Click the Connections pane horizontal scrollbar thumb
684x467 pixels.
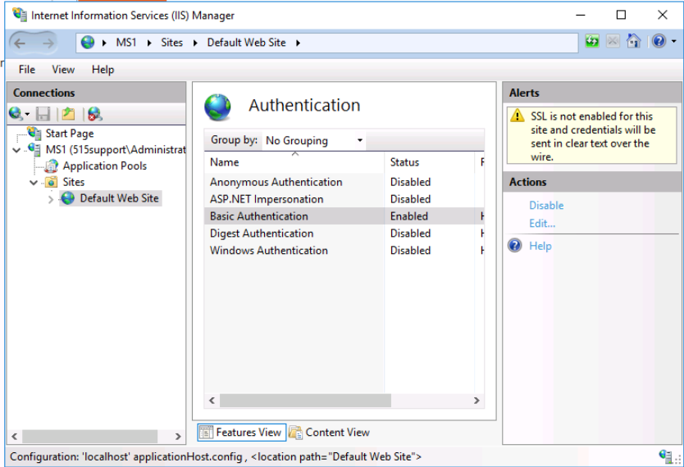pos(90,436)
